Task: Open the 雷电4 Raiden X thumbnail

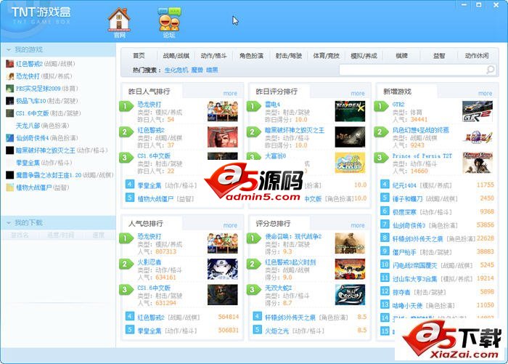Action: [x=350, y=111]
